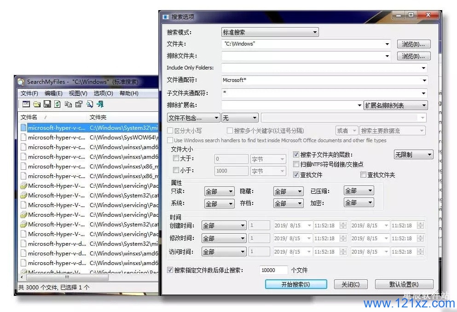Toggle 搜索指定文件数后停止搜索 checkbox
This screenshot has height=312, width=457.
[170, 270]
